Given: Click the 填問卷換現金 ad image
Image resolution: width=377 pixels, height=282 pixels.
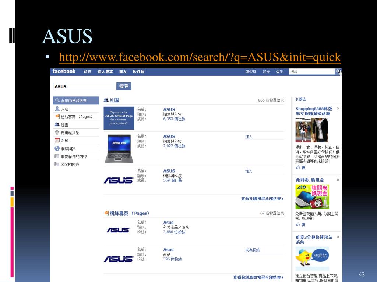Looking at the screenshot, I should click(x=312, y=197).
